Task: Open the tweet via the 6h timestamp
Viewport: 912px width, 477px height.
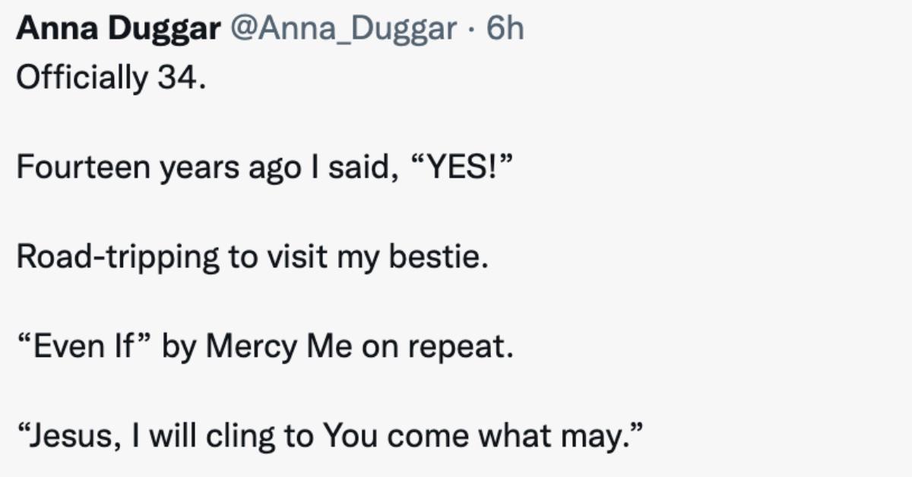Action: click(505, 29)
